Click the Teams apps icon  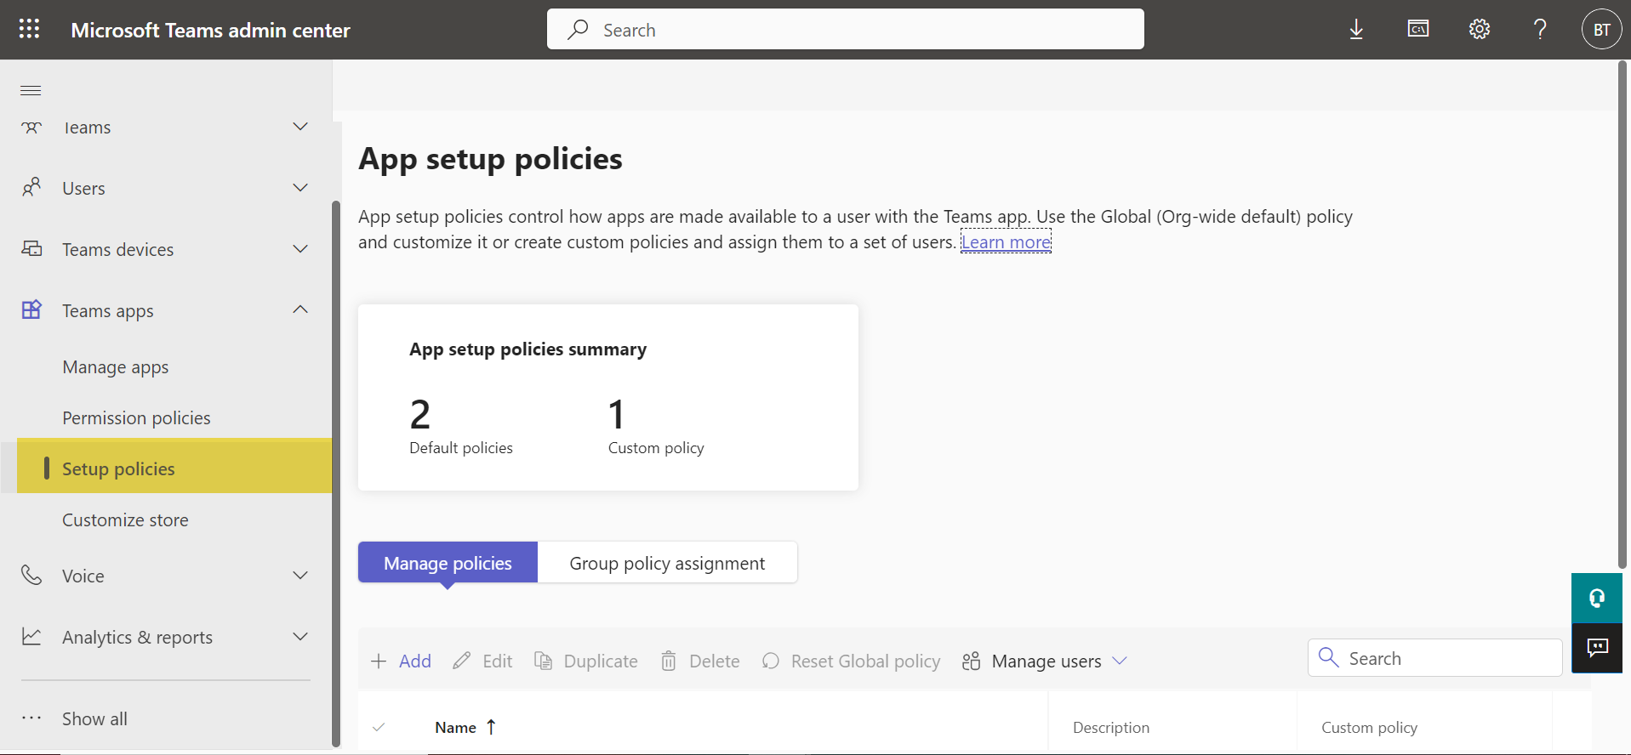coord(31,309)
